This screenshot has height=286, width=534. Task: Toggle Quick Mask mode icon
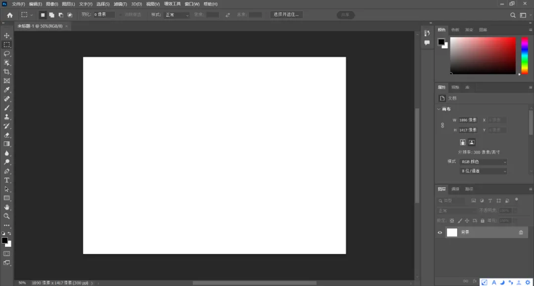tap(6, 254)
